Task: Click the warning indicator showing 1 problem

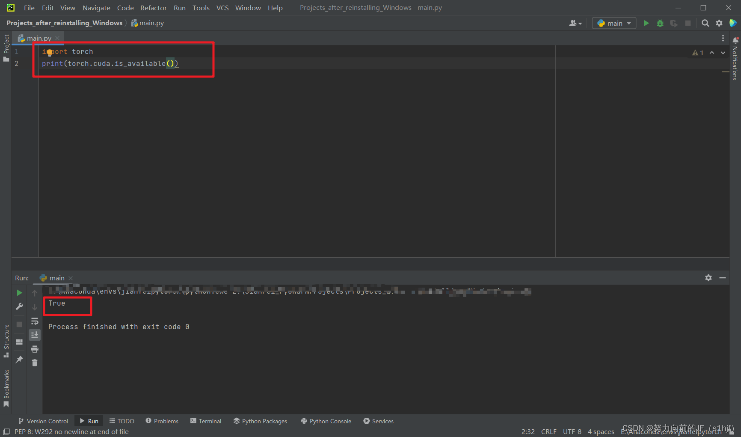Action: click(x=698, y=53)
